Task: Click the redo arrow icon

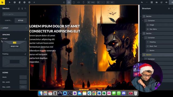Action: 147,2
